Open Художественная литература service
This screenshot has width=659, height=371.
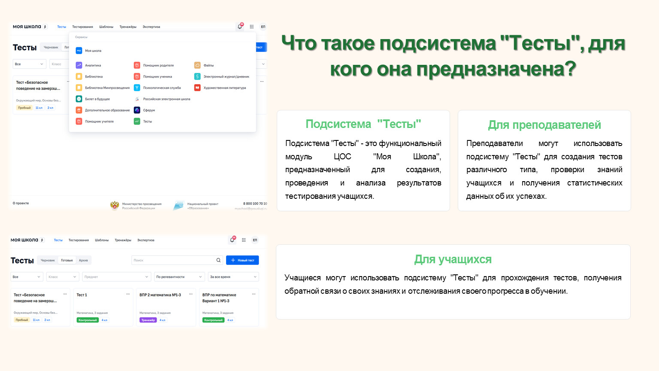(x=220, y=88)
